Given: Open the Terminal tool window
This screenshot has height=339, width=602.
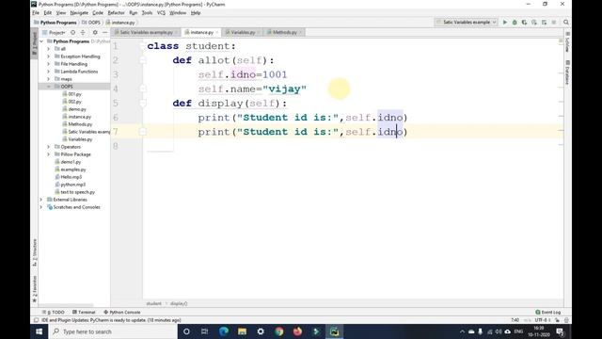Looking at the screenshot, I should (x=84, y=312).
